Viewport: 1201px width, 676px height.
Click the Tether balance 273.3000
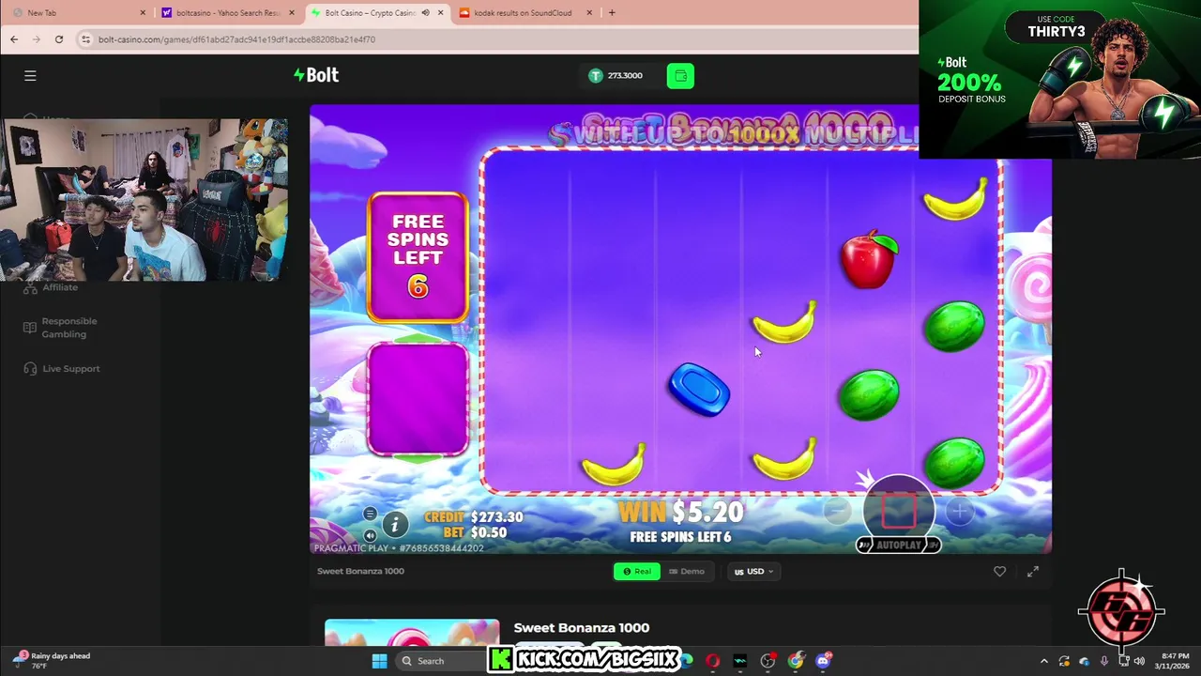coord(616,75)
